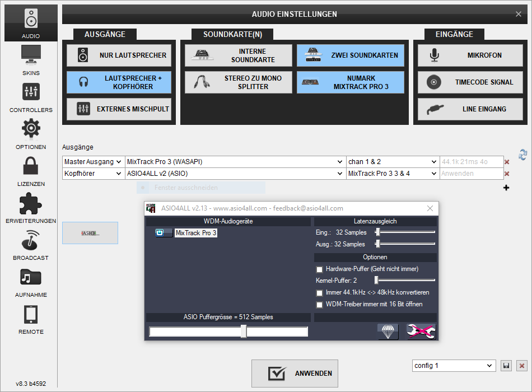Viewport: 532px width, 392px height.
Task: Open the Lizenzen padlock section
Action: [x=31, y=171]
